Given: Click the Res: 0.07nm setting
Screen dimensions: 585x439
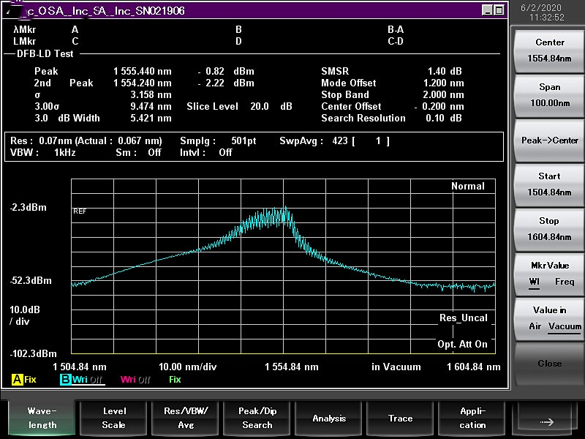Looking at the screenshot, I should tap(86, 140).
